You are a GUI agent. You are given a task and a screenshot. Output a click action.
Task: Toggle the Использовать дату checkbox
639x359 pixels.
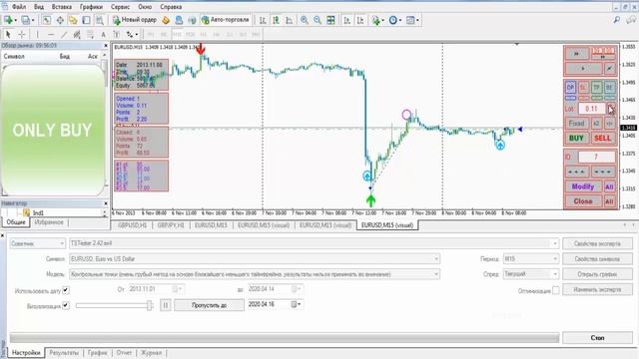[x=66, y=290]
